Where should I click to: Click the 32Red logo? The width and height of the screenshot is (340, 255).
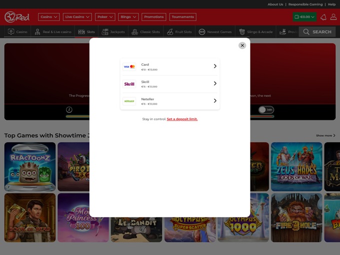coord(17,17)
